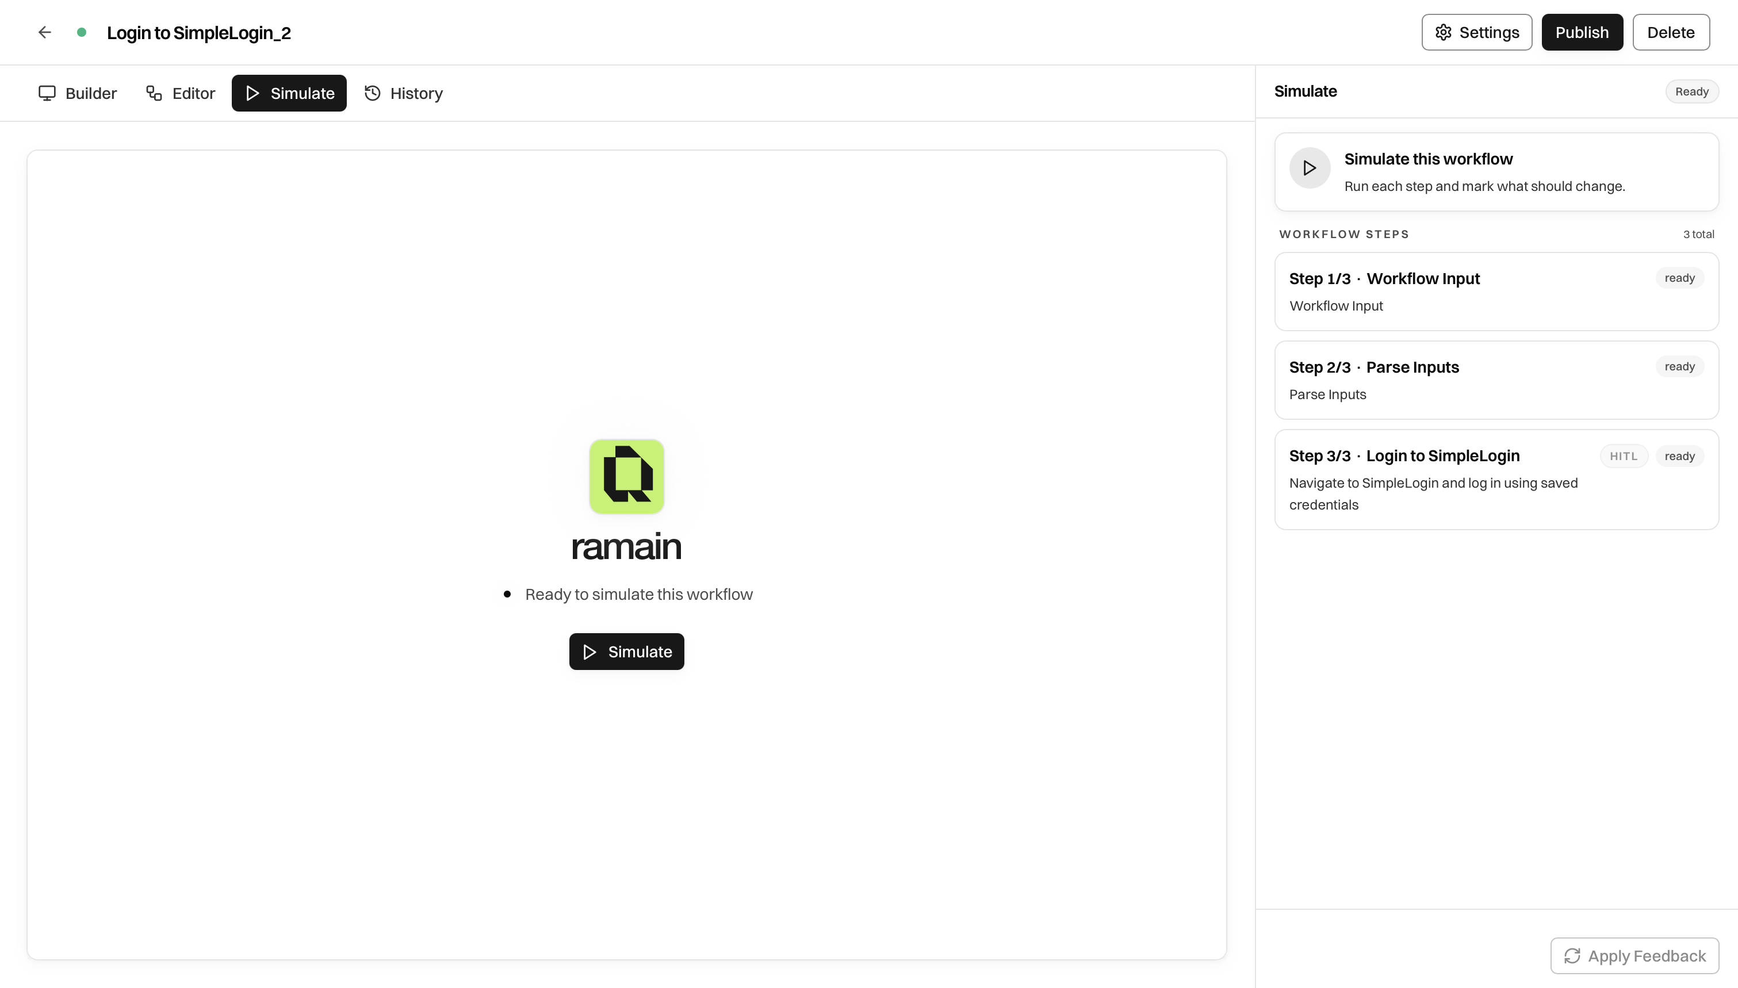This screenshot has width=1738, height=988.
Task: Click the round play icon beside Simulate this workflow
Action: tap(1310, 167)
